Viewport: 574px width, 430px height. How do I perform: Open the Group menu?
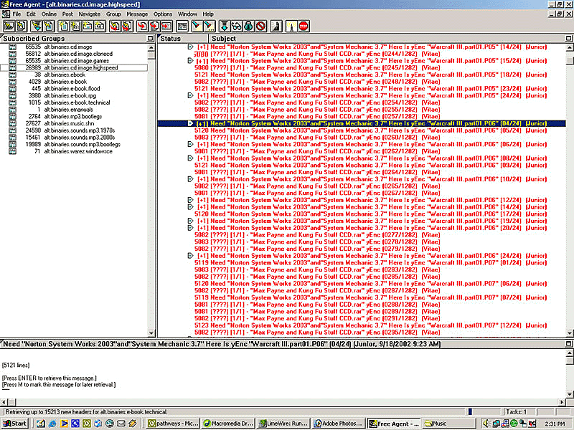(113, 14)
